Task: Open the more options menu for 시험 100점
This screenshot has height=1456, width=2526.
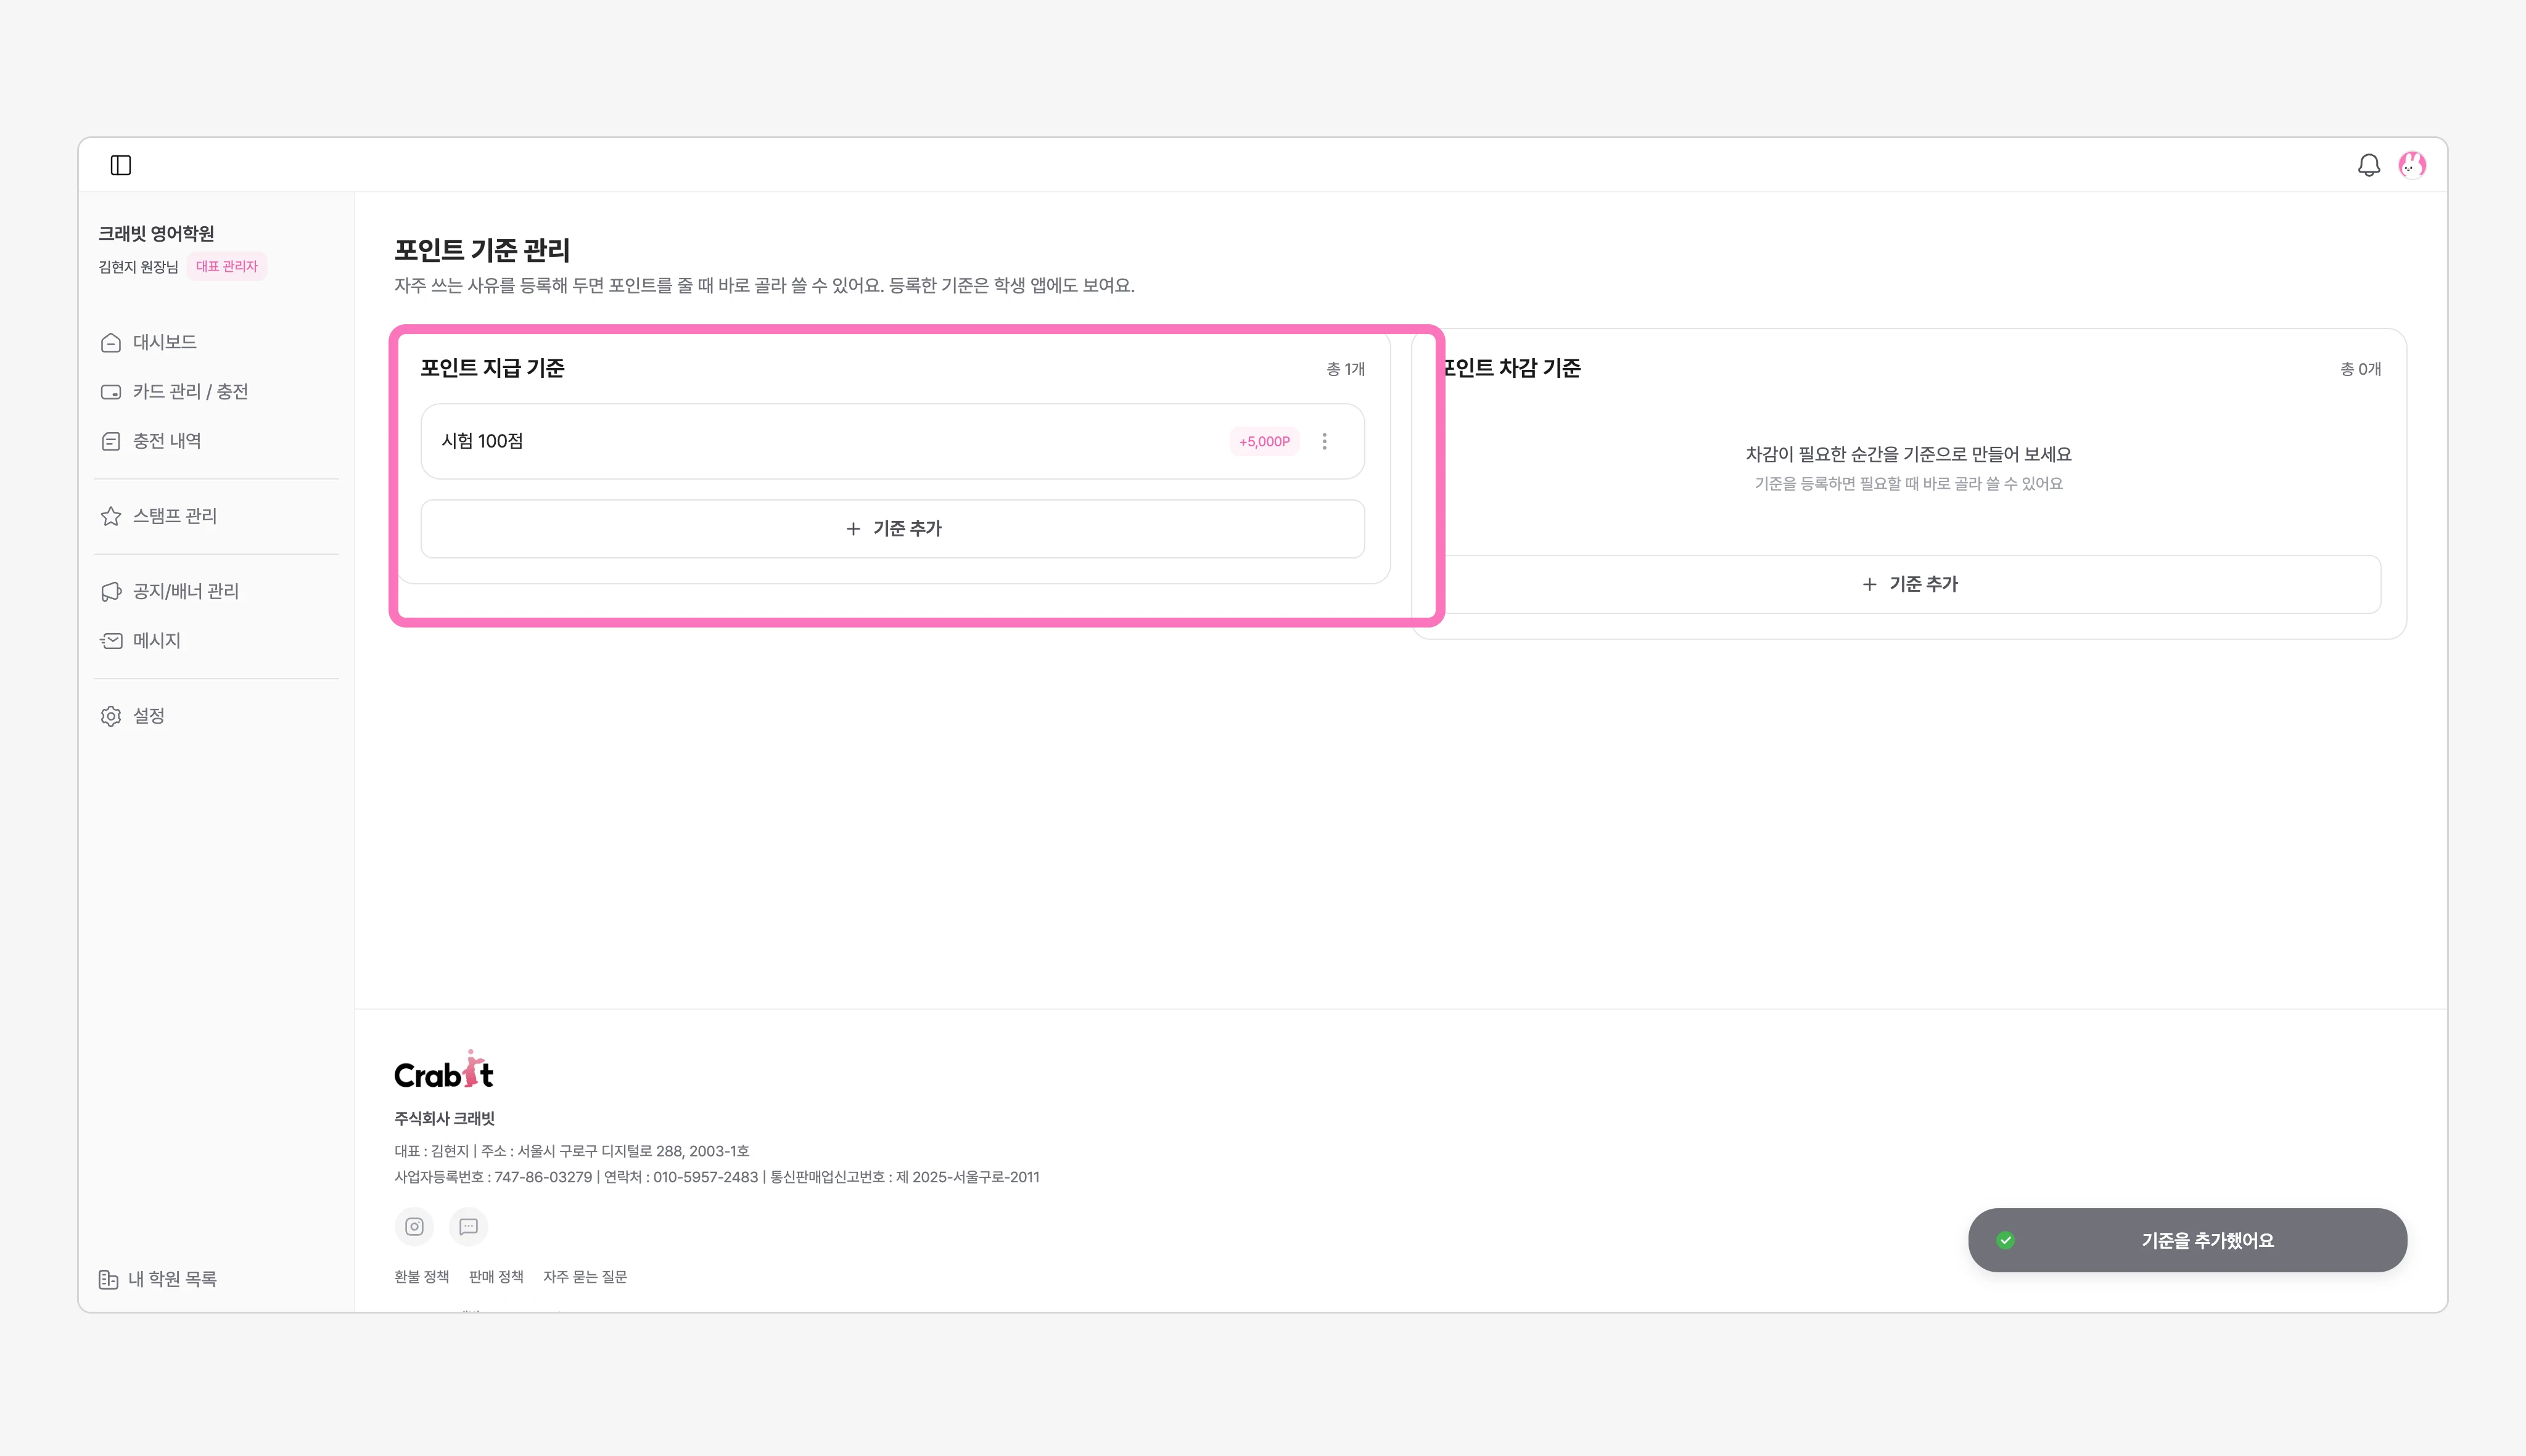Action: point(1325,441)
